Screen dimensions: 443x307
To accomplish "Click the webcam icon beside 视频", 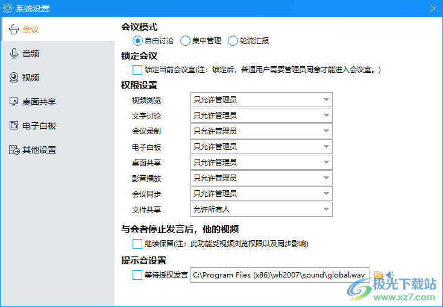I will click(x=13, y=78).
